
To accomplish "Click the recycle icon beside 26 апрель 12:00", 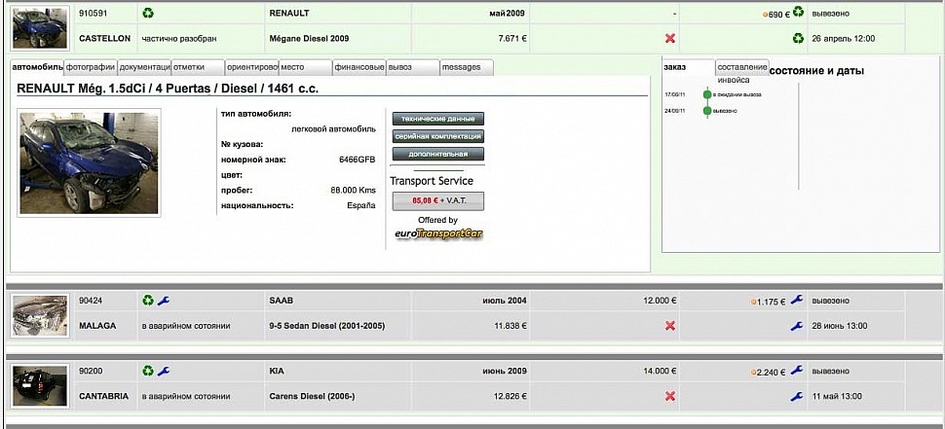I will (798, 39).
